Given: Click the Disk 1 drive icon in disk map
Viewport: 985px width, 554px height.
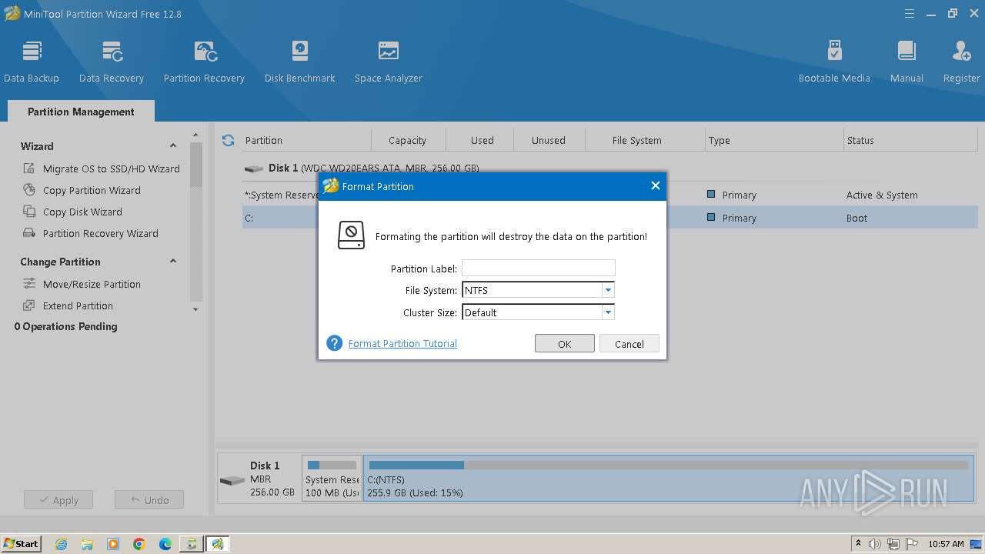Looking at the screenshot, I should coord(232,481).
